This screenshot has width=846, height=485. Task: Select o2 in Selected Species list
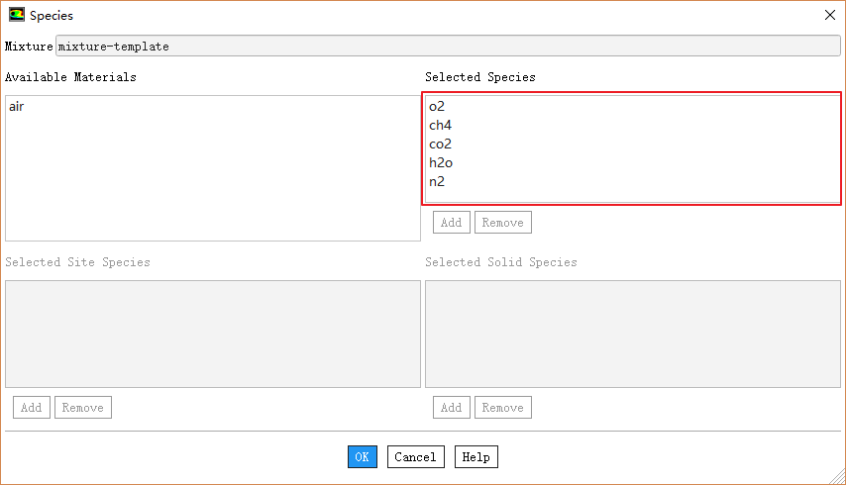tap(437, 106)
